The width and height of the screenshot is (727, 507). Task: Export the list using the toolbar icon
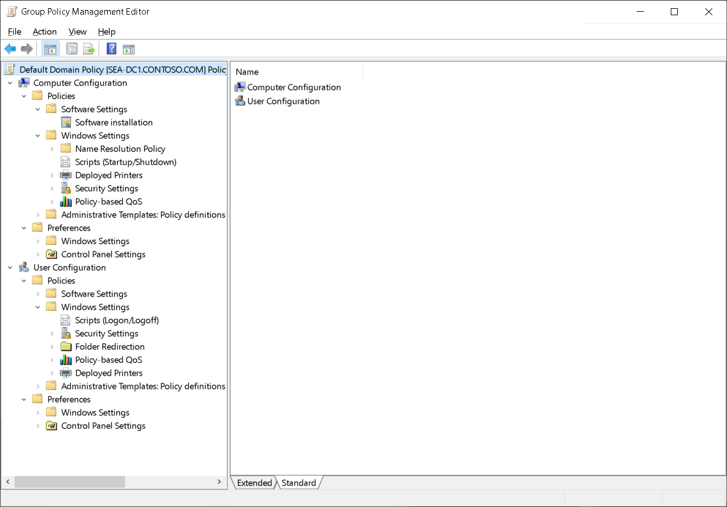(x=89, y=49)
